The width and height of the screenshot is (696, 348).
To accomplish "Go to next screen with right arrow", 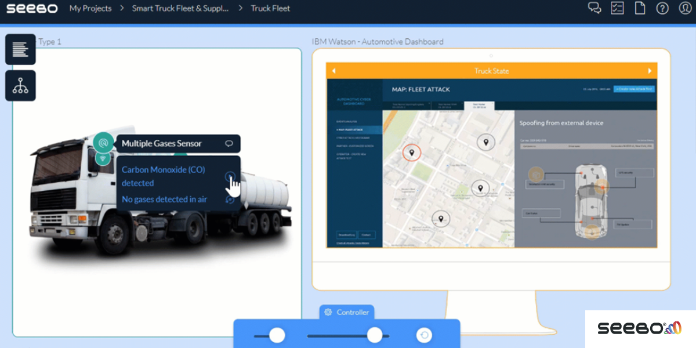I will 650,71.
